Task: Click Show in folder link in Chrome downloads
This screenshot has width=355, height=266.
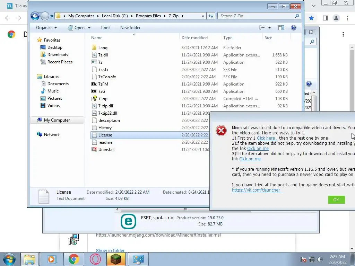Action: coord(110,250)
